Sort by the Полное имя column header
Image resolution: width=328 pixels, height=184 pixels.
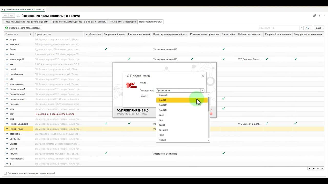point(18,34)
